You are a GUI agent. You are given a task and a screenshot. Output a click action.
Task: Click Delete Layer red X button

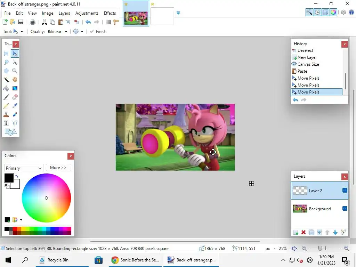tap(303, 232)
